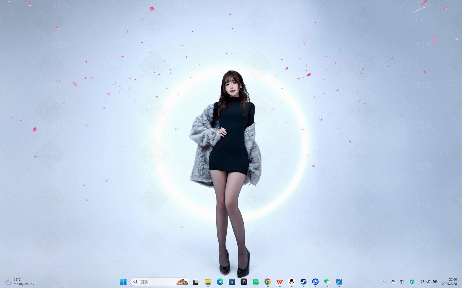462x288 pixels.
Task: Open the dark cube app icon
Action: [244, 282]
